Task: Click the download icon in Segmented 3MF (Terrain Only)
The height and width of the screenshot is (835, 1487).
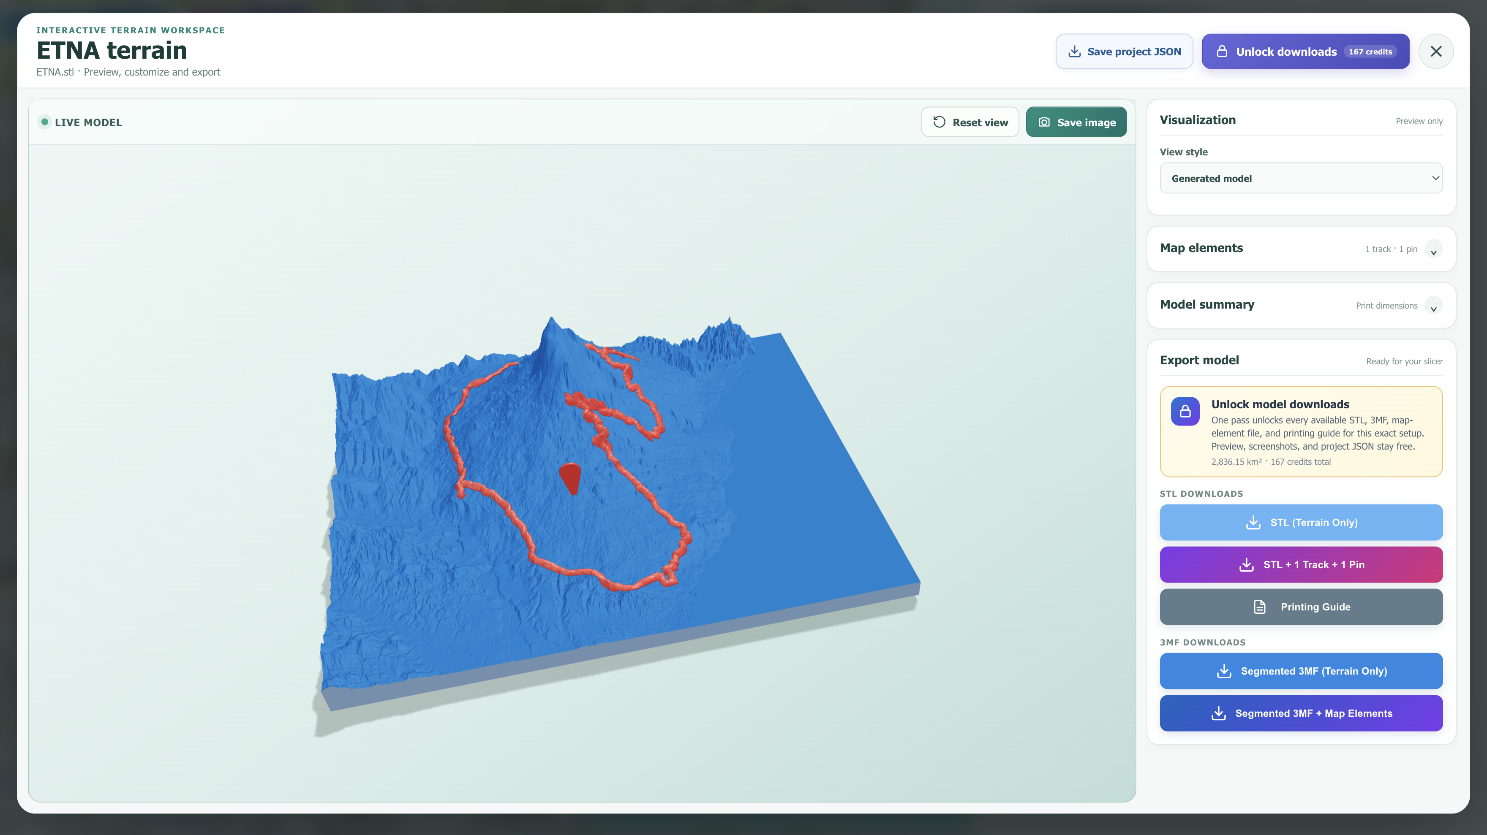Action: click(1224, 671)
